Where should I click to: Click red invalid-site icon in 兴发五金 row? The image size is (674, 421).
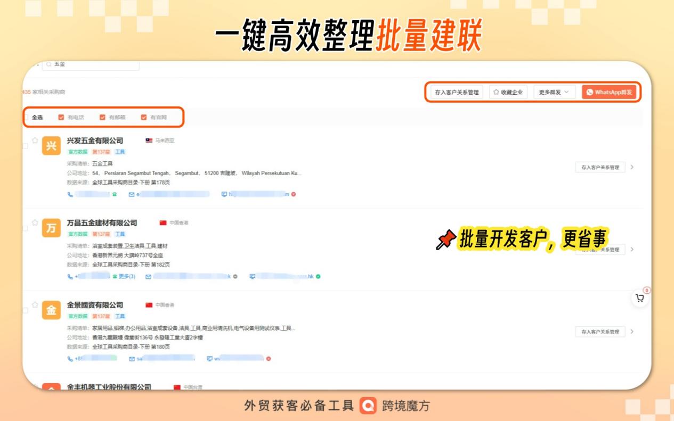[x=294, y=194]
